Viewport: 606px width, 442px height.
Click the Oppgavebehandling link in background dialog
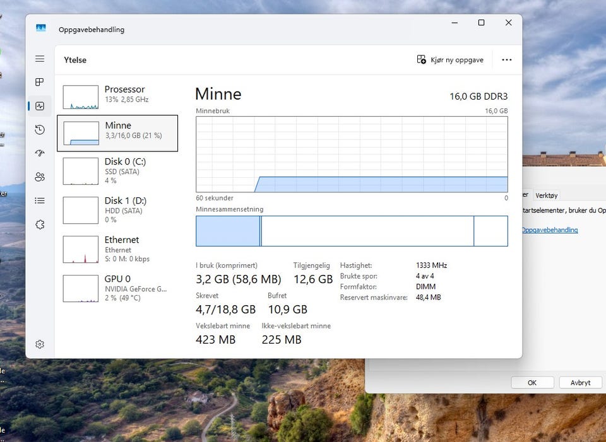click(x=550, y=230)
